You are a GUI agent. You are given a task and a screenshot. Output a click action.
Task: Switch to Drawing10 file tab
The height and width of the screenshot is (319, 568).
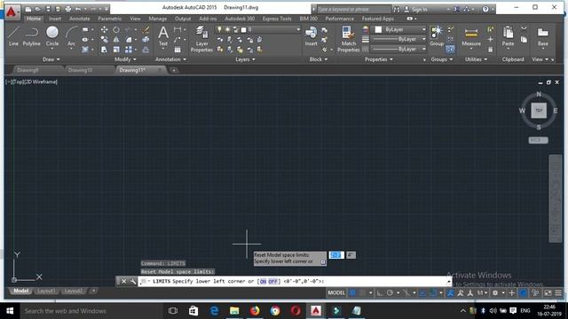(80, 70)
